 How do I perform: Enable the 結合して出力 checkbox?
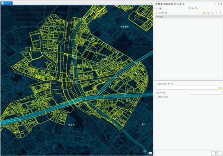(156, 97)
